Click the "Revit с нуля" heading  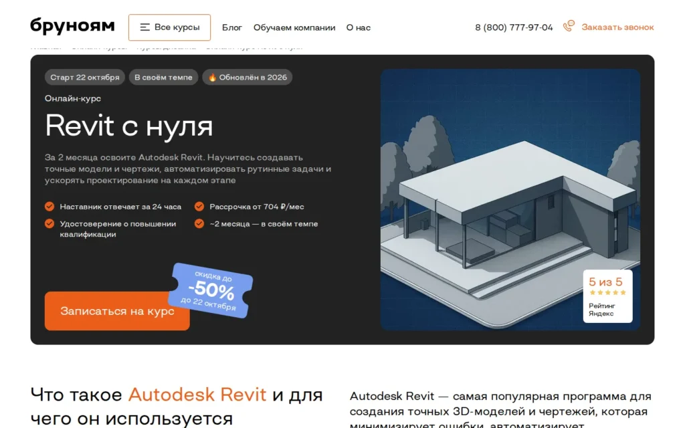tap(129, 126)
